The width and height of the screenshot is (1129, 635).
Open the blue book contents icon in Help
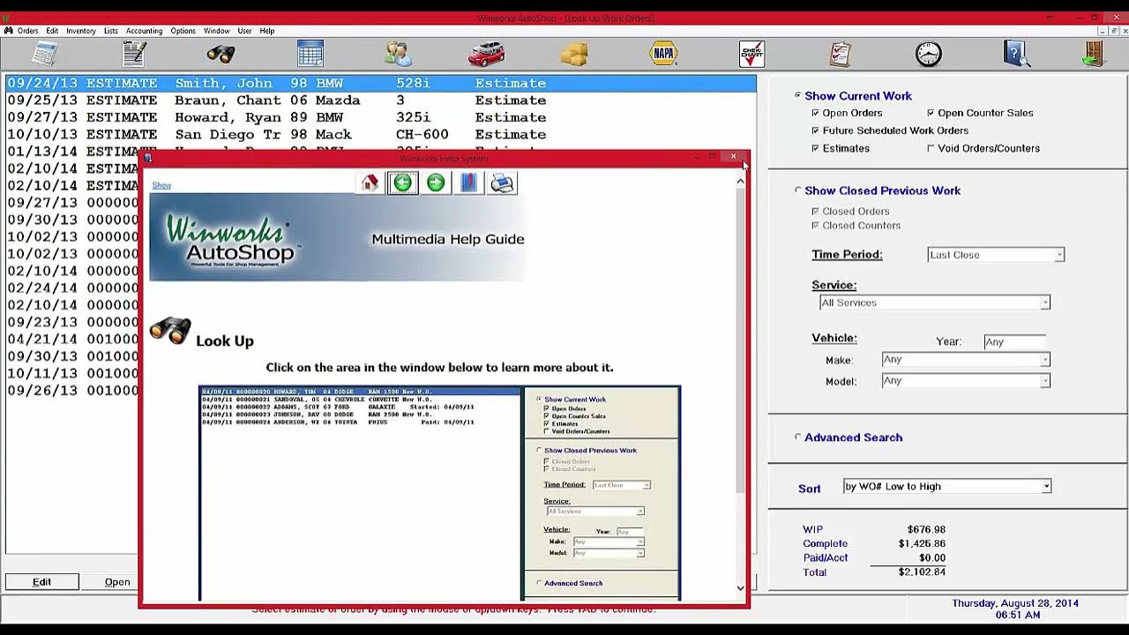coord(469,183)
